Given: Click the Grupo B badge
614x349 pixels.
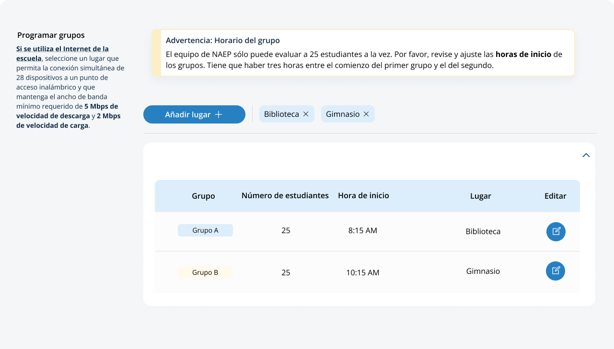Looking at the screenshot, I should click(205, 272).
